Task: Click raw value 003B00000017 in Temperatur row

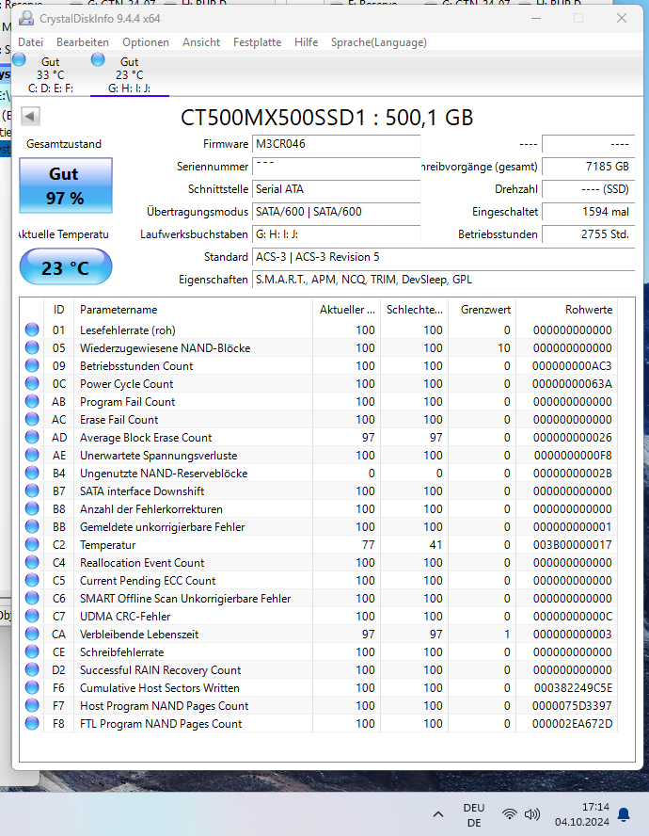Action: tap(572, 544)
